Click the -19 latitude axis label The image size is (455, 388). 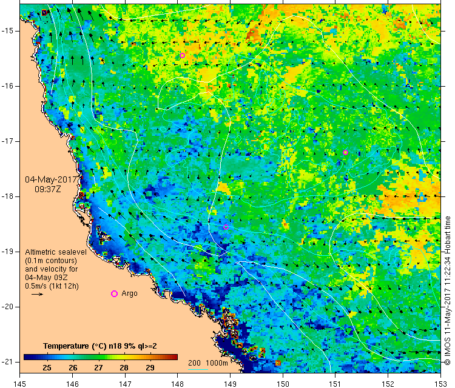(7, 252)
